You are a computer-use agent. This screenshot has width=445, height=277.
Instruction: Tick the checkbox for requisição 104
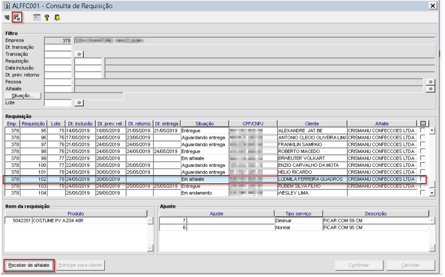[x=422, y=192]
